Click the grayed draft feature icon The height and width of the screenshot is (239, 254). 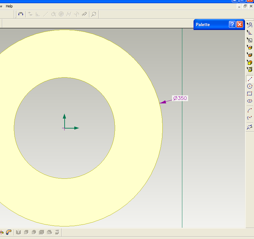pos(49,232)
